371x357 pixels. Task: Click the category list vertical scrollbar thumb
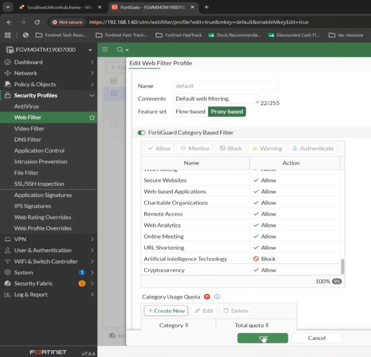click(x=342, y=266)
